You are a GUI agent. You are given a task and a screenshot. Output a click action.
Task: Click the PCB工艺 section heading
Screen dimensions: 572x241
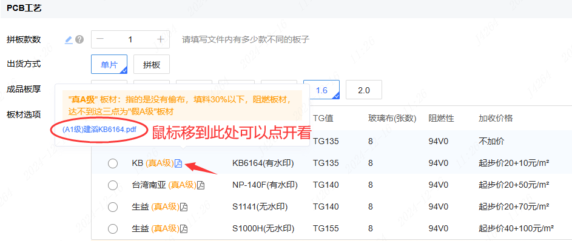pyautogui.click(x=24, y=8)
